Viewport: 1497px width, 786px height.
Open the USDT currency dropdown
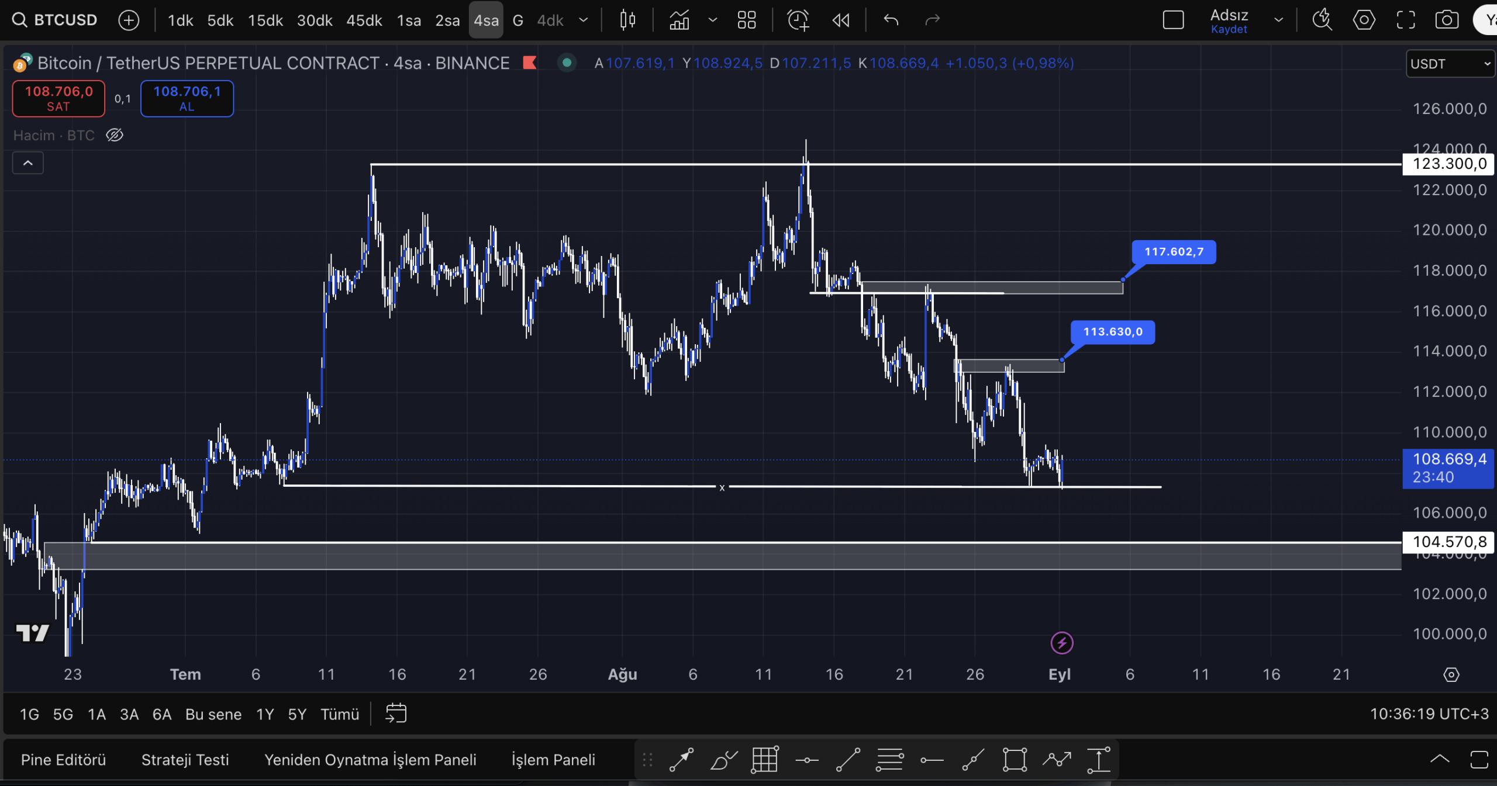coord(1450,64)
